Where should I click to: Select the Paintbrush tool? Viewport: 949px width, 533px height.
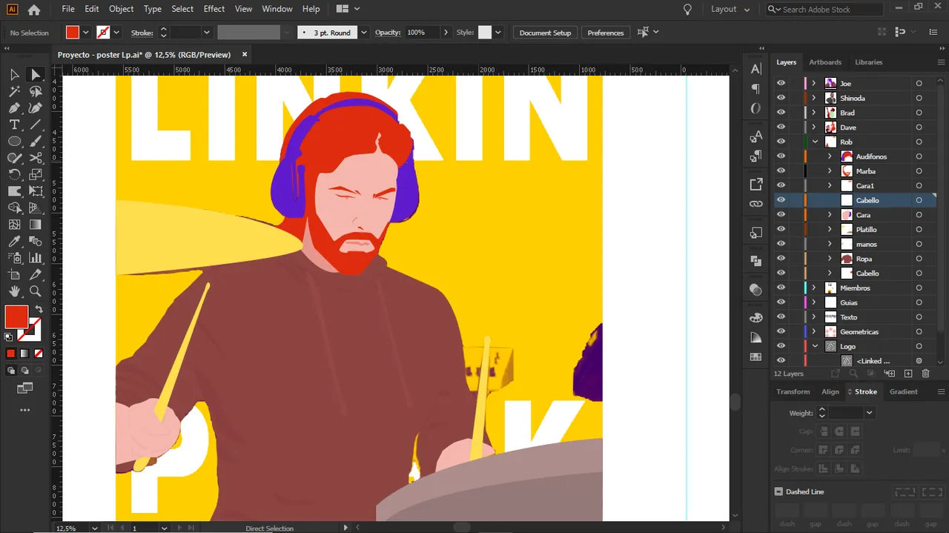(x=36, y=142)
